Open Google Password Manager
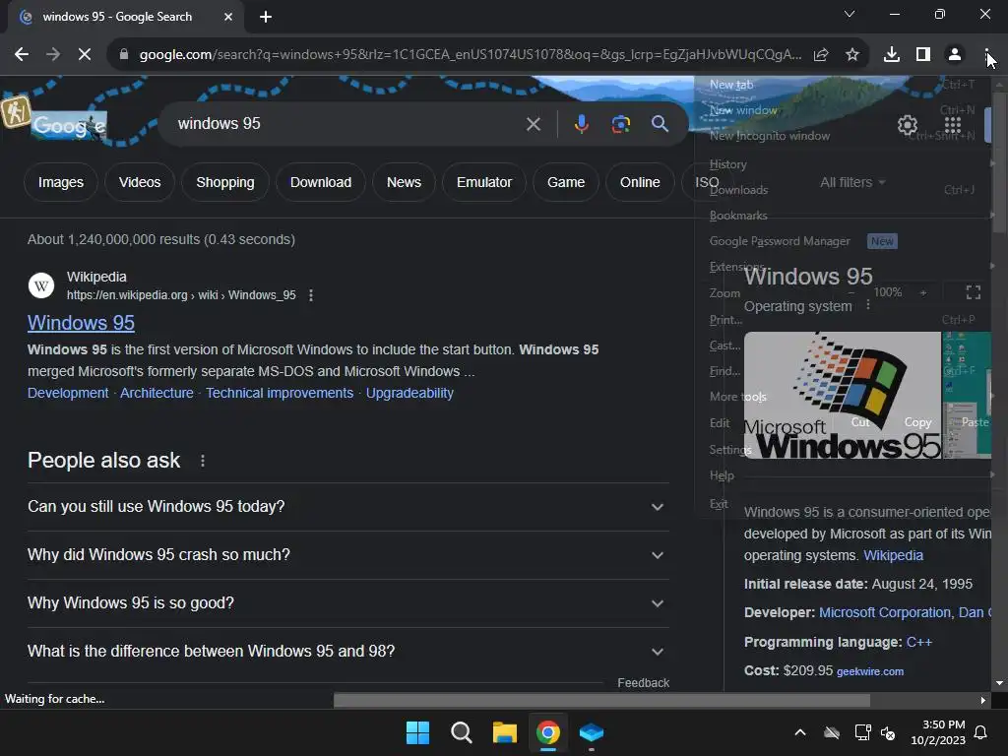Screen dimensions: 1008x756 [x=843, y=241]
